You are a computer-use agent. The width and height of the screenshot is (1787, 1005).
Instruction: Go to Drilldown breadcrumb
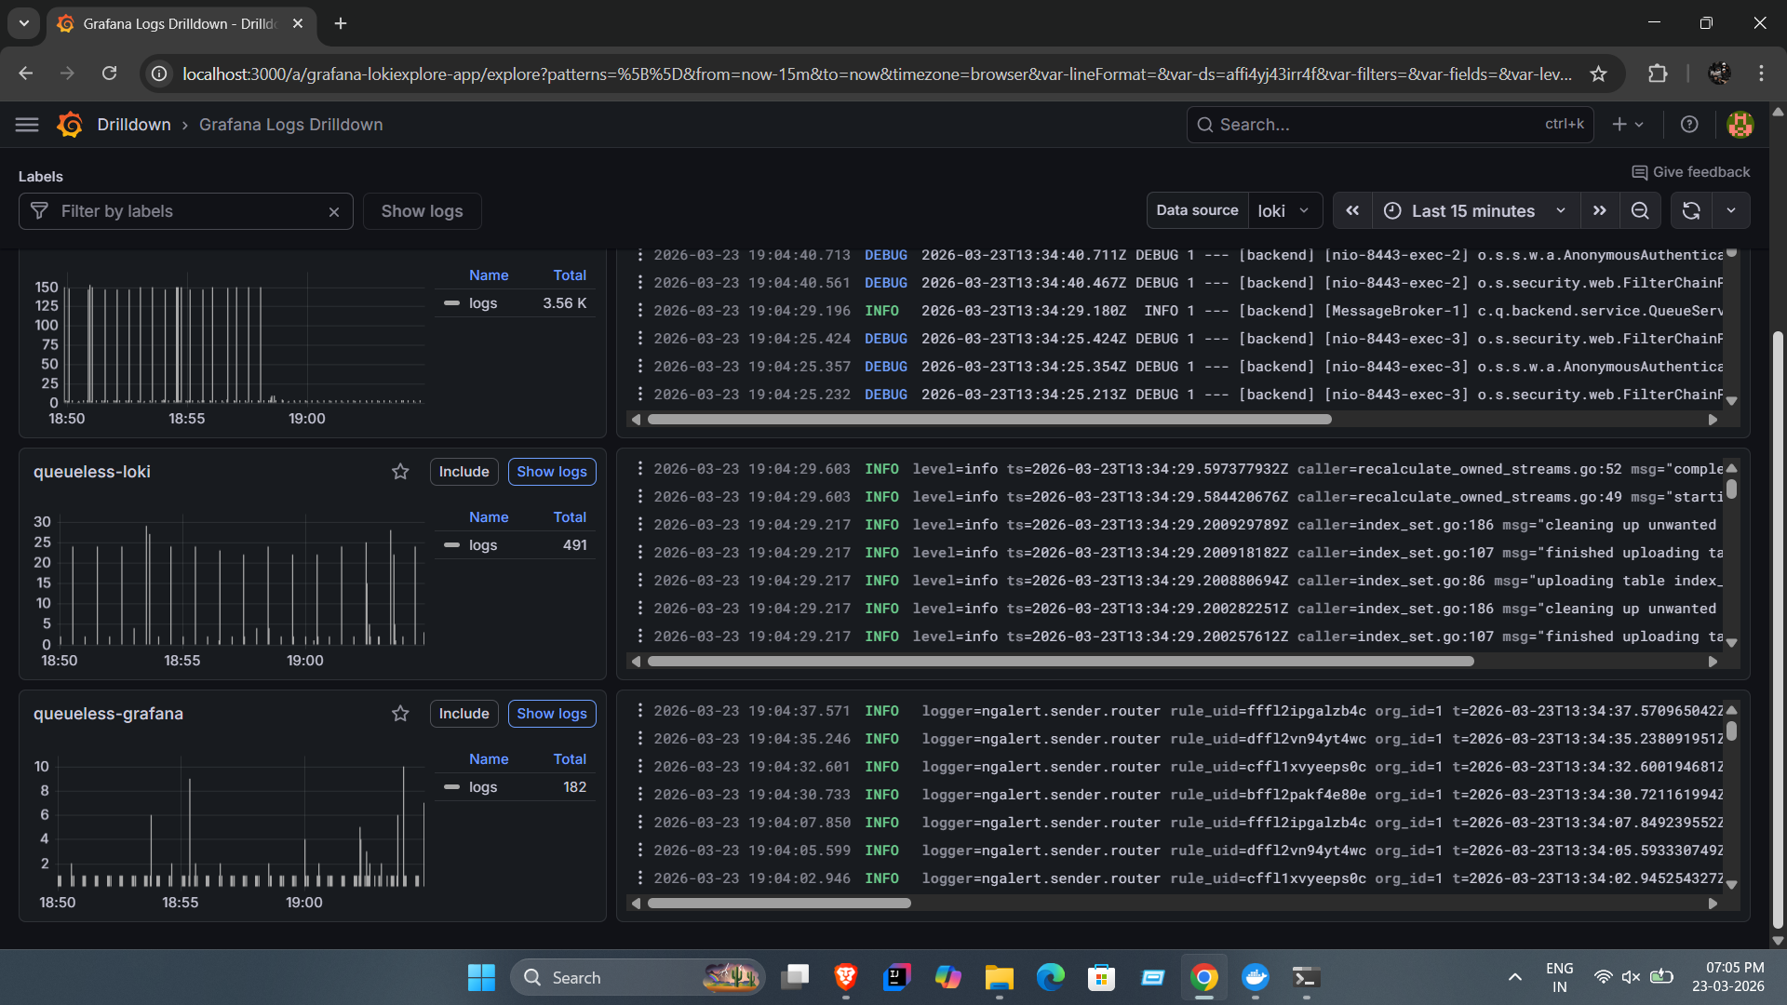[134, 125]
